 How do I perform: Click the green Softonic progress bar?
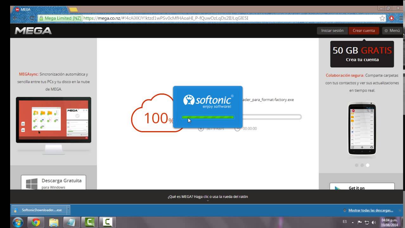tap(208, 117)
